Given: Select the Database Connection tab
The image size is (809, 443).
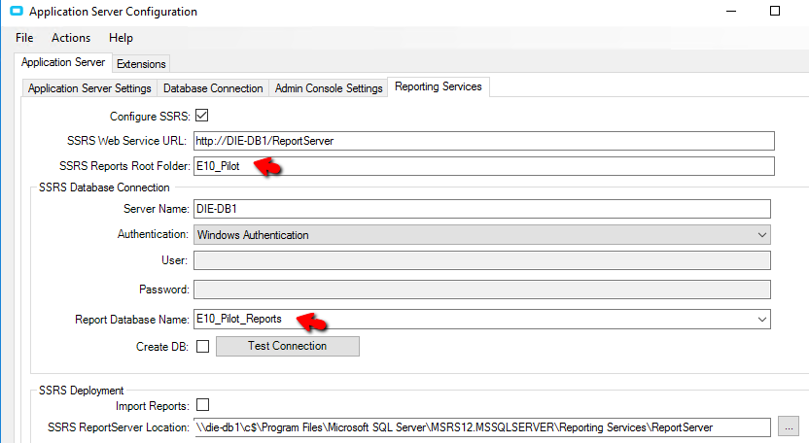Looking at the screenshot, I should (213, 88).
